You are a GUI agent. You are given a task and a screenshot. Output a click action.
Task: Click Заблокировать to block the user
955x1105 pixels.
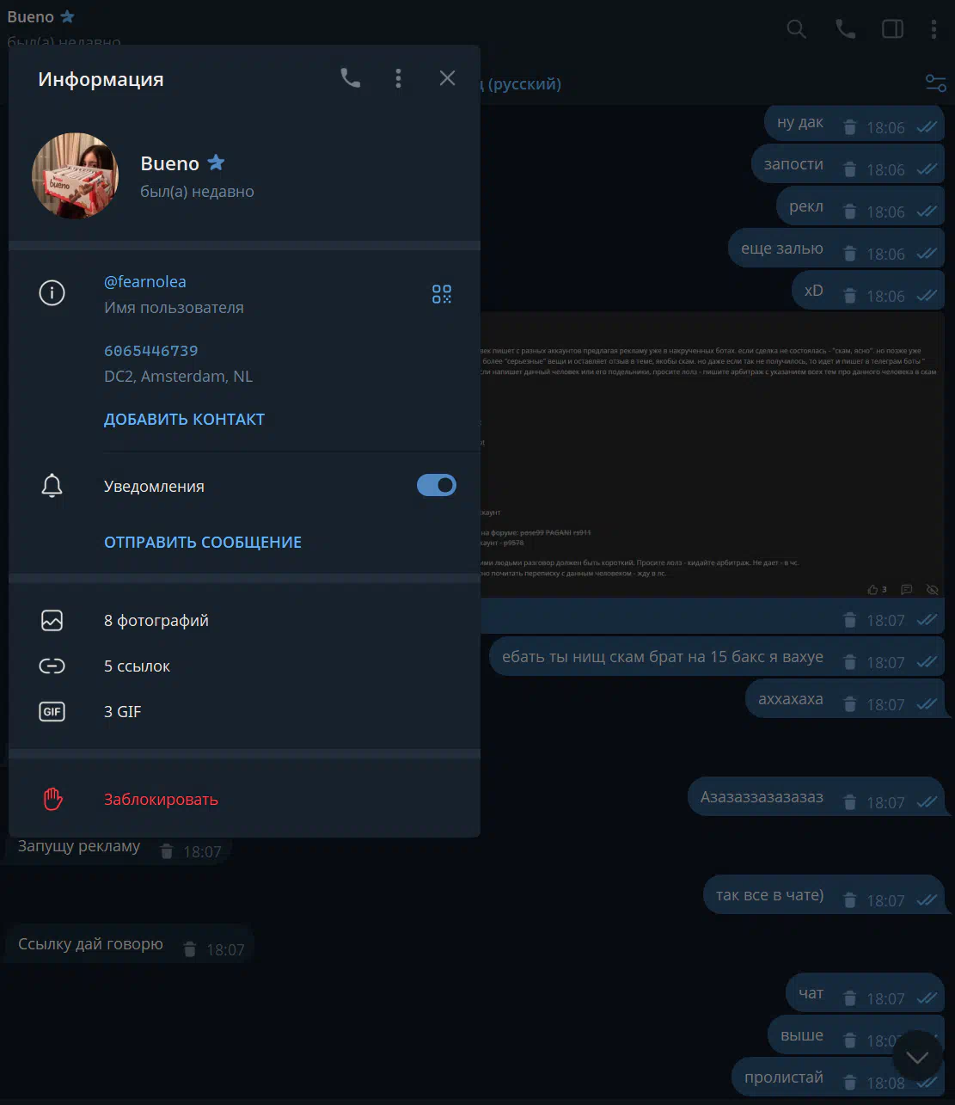click(244, 799)
